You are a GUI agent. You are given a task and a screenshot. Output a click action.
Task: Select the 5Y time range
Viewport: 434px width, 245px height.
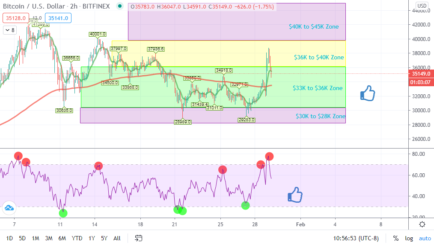point(104,238)
